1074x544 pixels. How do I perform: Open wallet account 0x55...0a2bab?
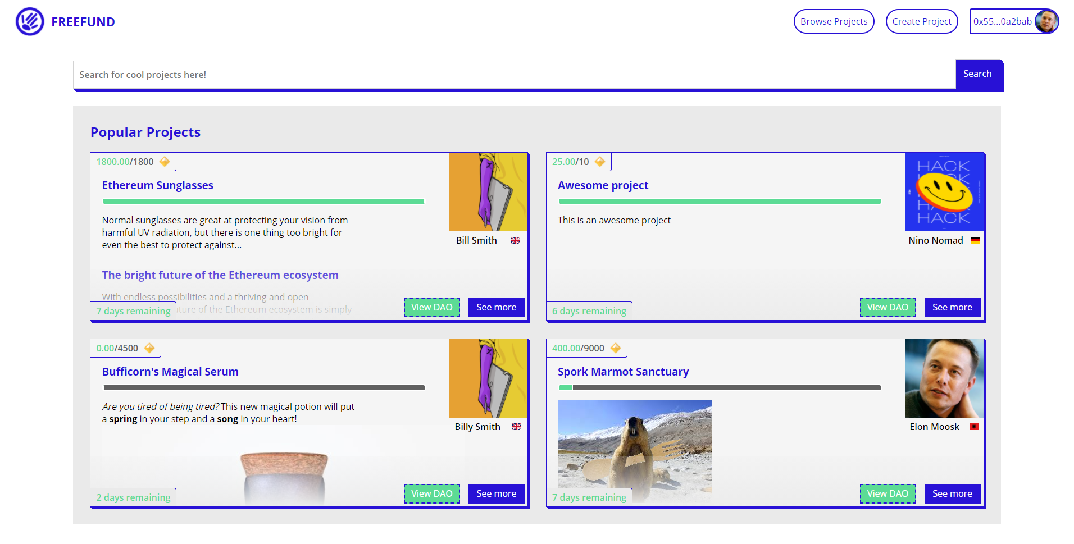click(1014, 21)
